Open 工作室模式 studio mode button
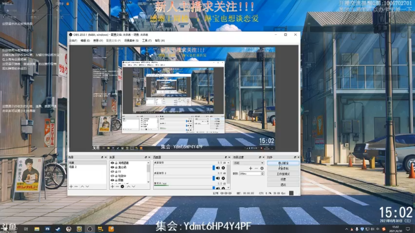Viewport: 415px width, 233px height. [283, 174]
